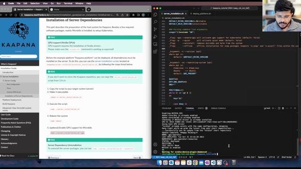The height and width of the screenshot is (169, 301).
Task: Switch to the OUTPUT panel tab
Action: [178, 108]
